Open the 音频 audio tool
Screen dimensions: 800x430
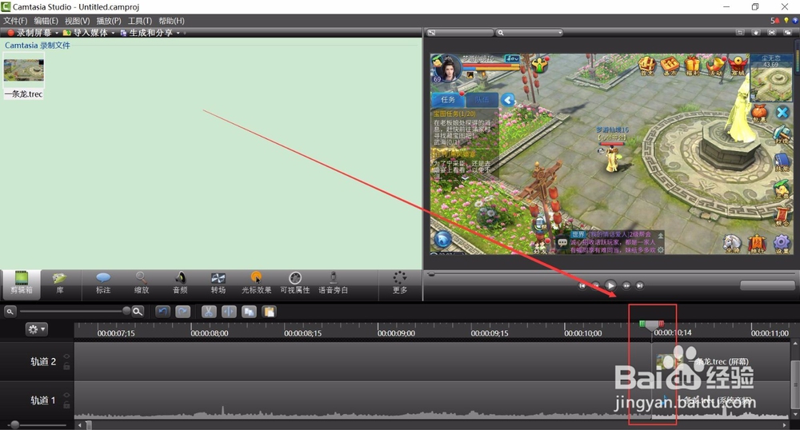[180, 284]
